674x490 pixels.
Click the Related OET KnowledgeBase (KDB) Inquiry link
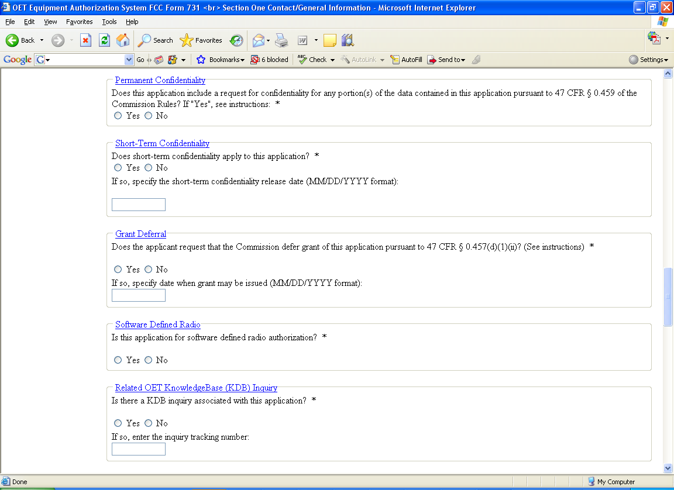(196, 388)
